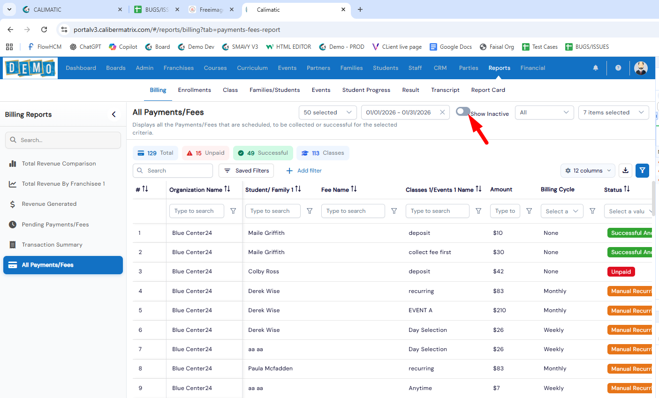This screenshot has width=659, height=398.
Task: Open the Dashboard menu item
Action: point(81,68)
